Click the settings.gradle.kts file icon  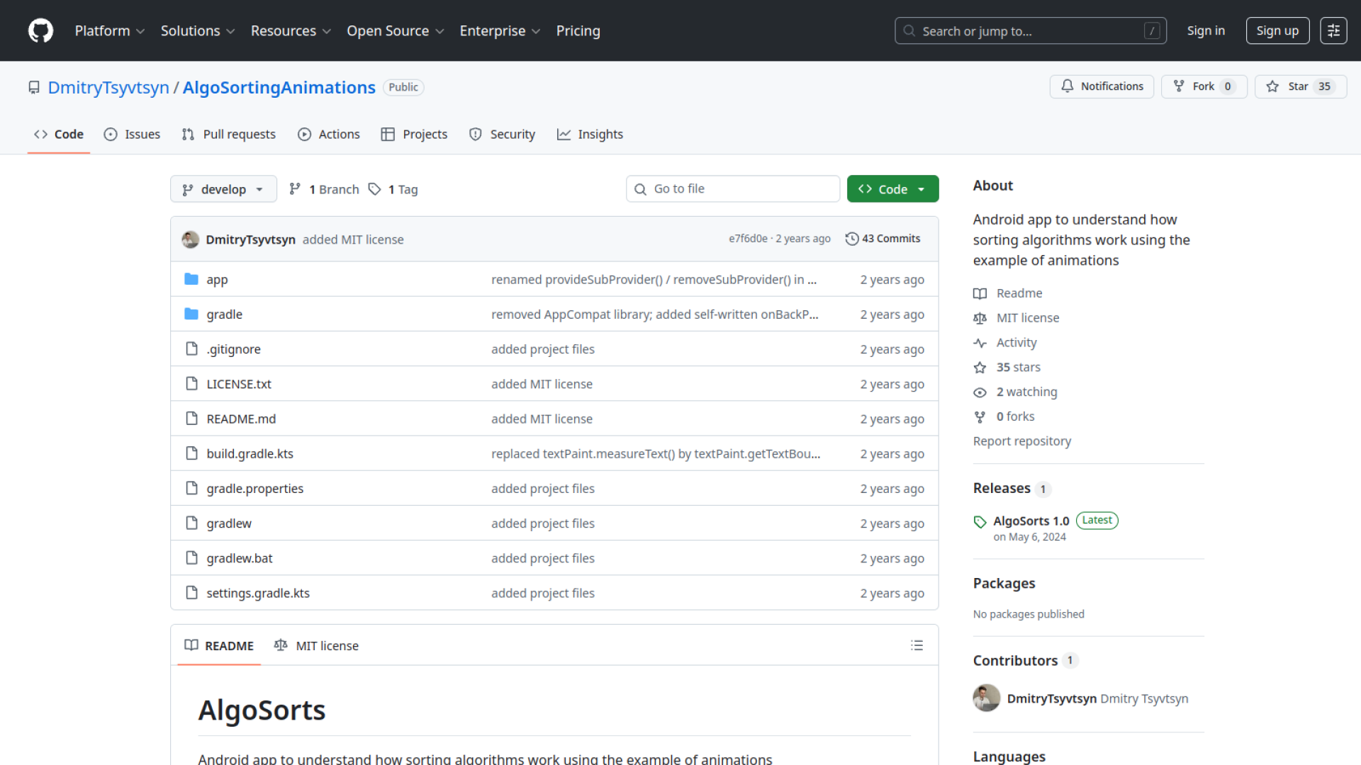pos(191,592)
